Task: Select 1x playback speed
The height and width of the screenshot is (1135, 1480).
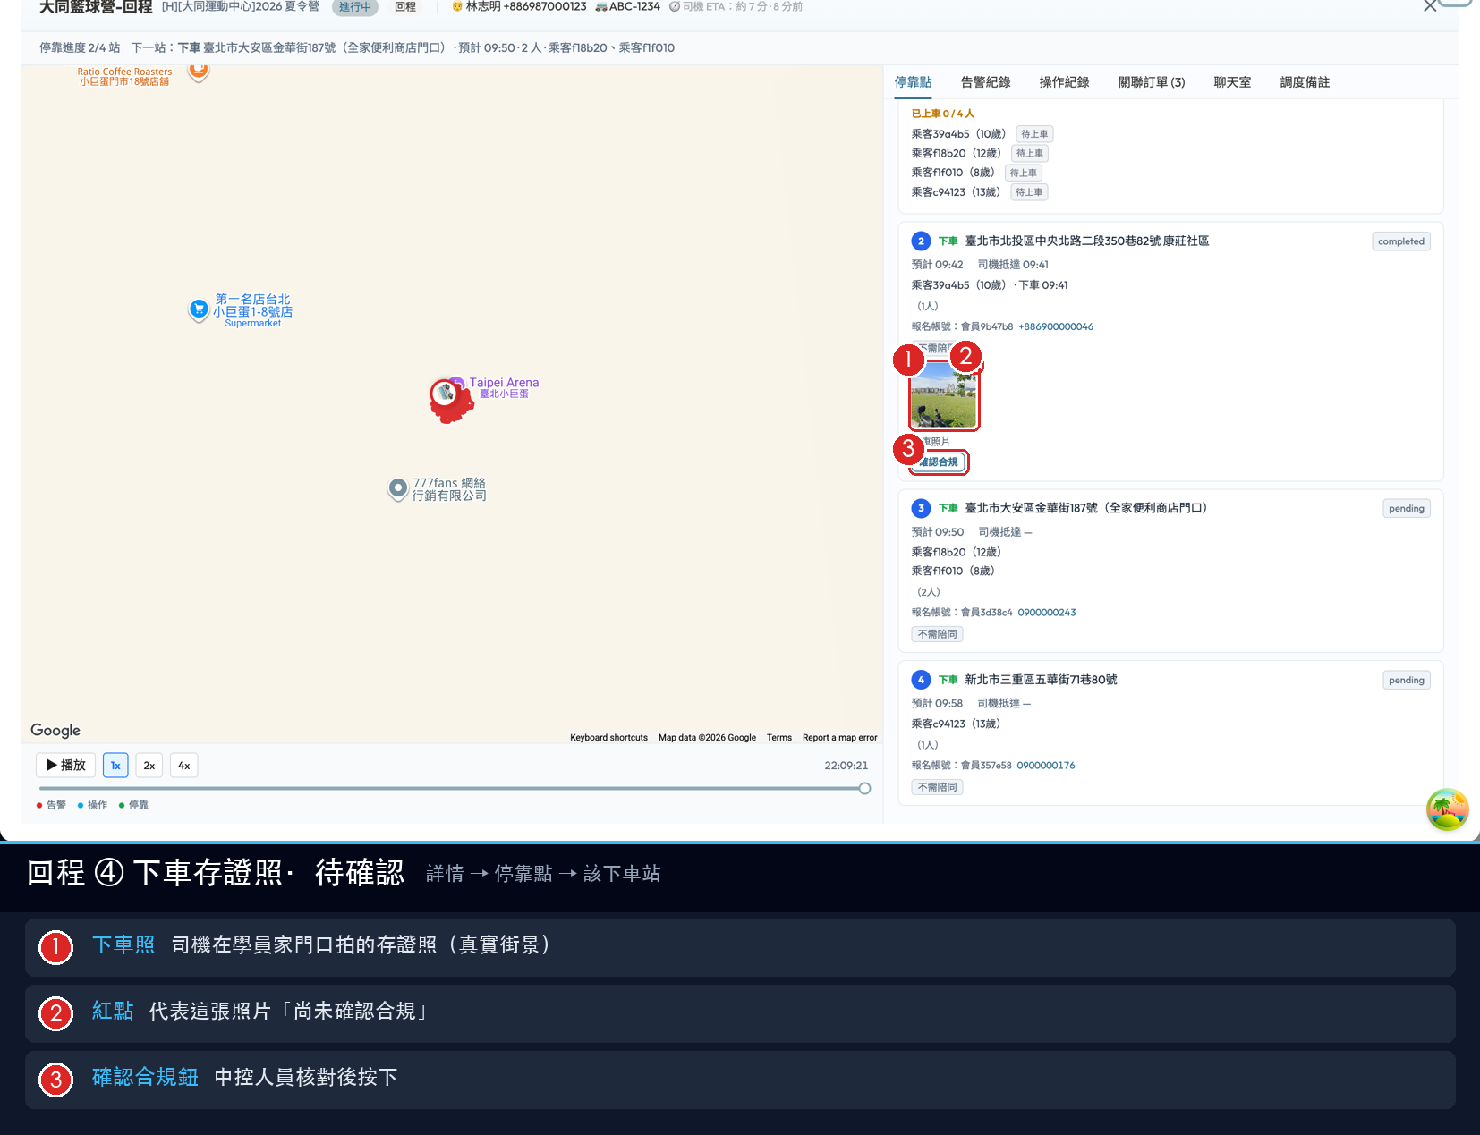Action: (x=115, y=766)
